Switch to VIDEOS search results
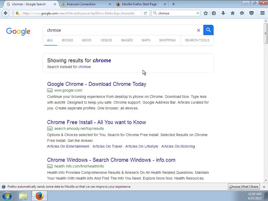The width and height of the screenshot is (268, 201). coord(106,40)
